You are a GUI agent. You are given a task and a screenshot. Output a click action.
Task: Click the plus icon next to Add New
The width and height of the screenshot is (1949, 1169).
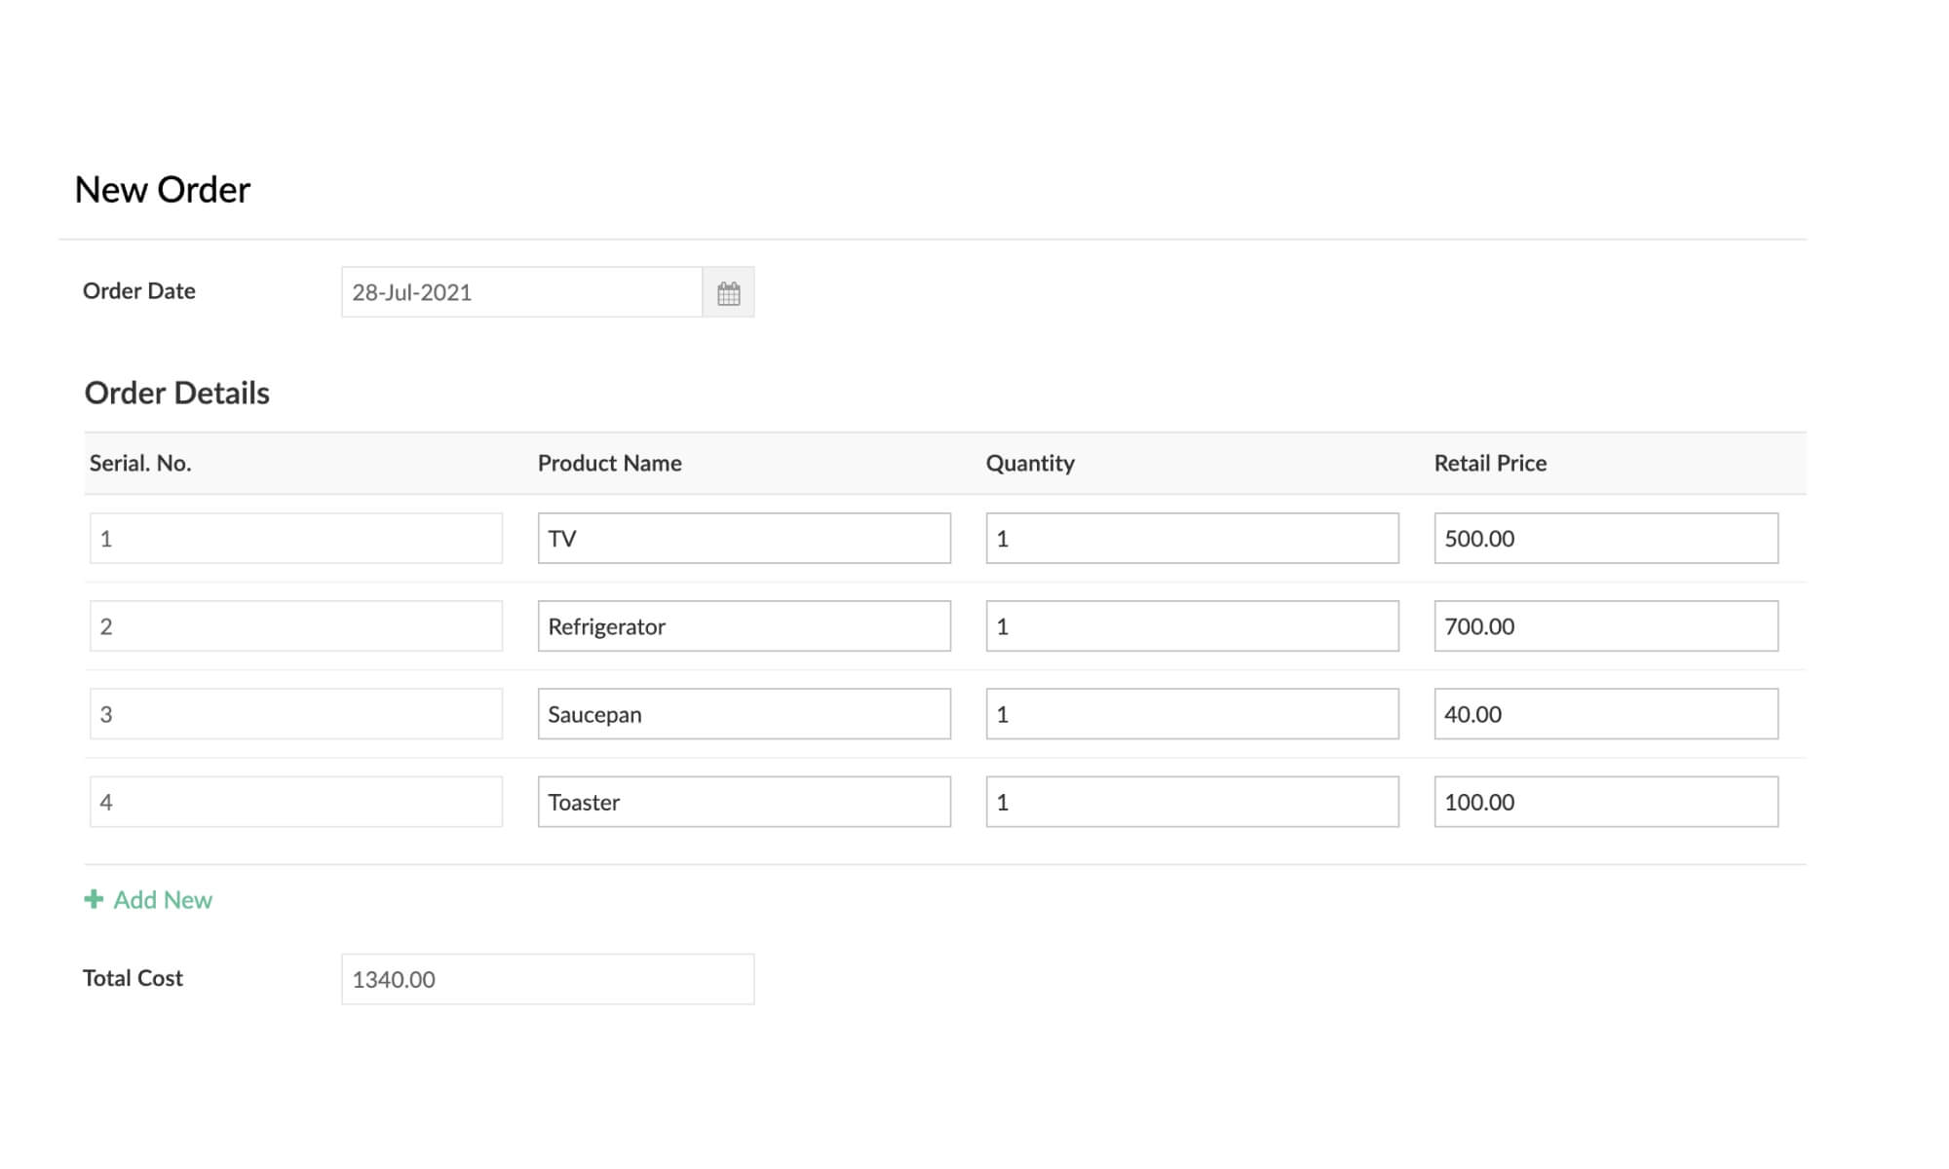pyautogui.click(x=94, y=899)
